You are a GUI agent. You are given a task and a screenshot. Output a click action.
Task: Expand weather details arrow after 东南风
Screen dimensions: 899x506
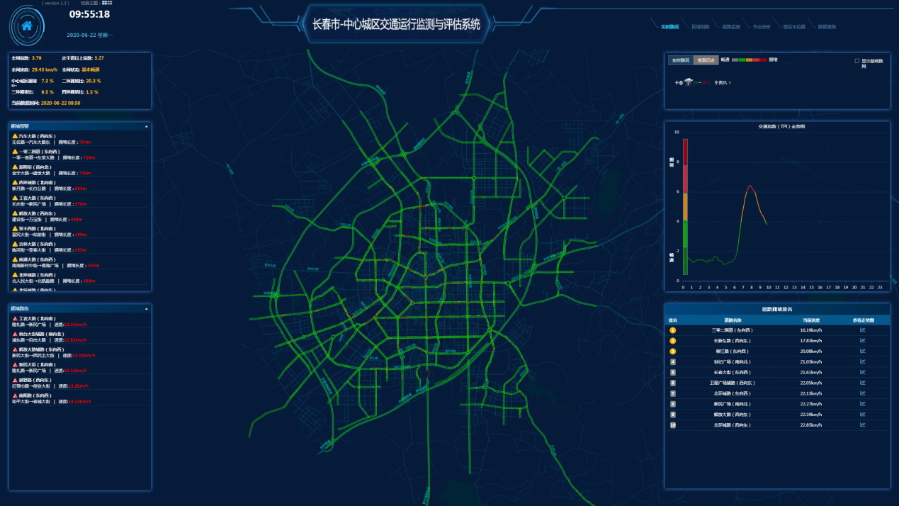(730, 83)
